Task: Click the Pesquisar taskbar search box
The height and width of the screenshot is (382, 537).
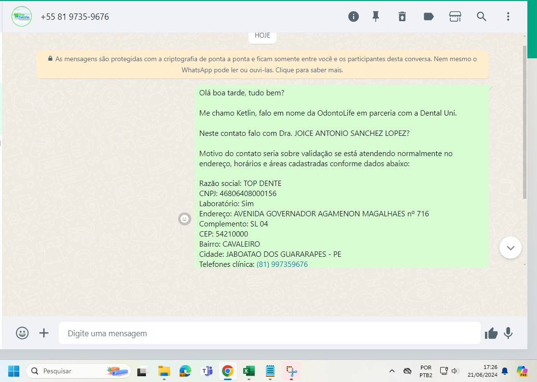Action: click(x=79, y=371)
